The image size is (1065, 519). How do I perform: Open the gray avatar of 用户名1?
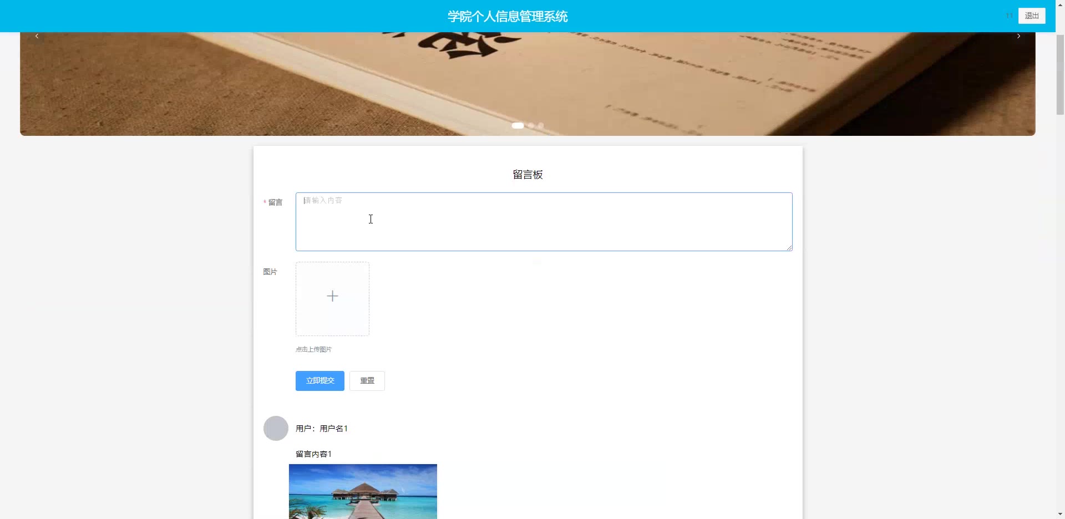point(276,429)
